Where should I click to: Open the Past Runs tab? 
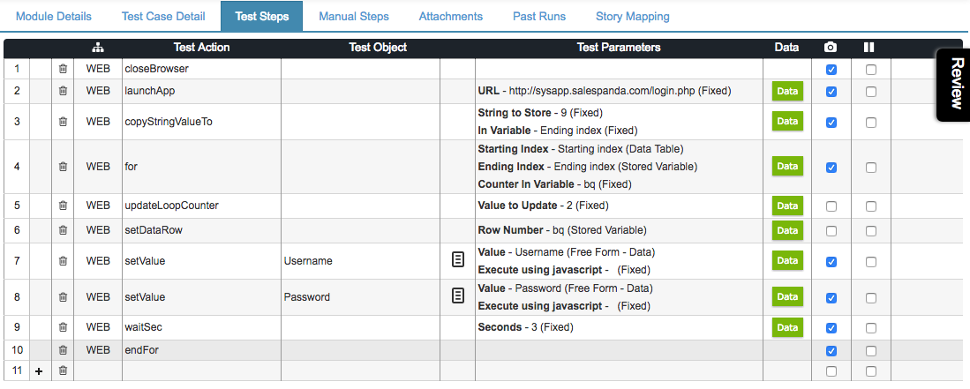click(538, 16)
